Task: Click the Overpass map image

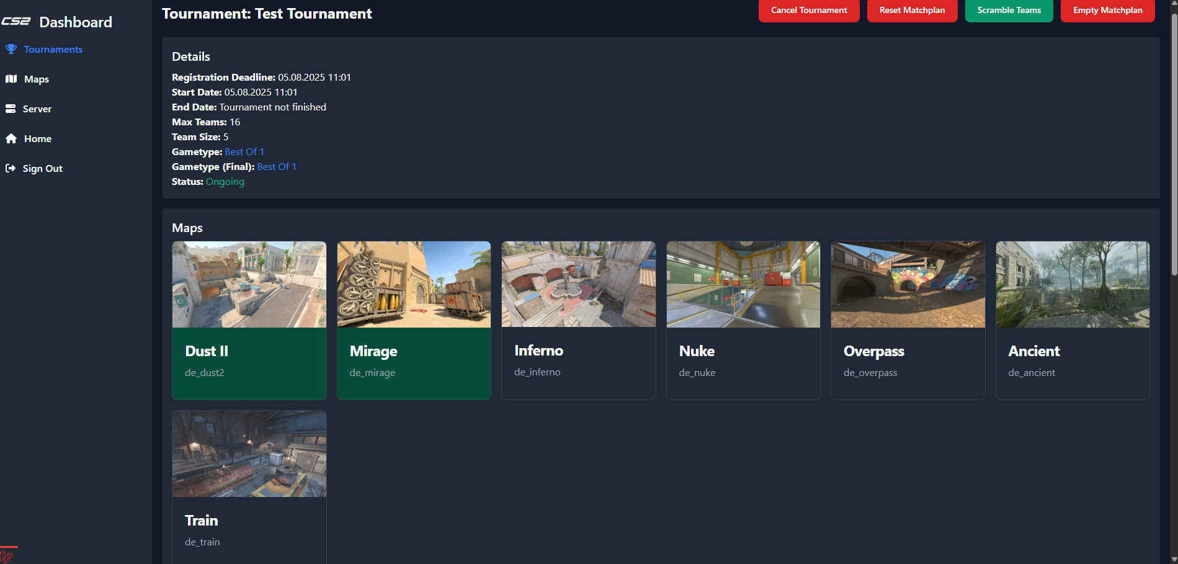Action: [x=908, y=284]
